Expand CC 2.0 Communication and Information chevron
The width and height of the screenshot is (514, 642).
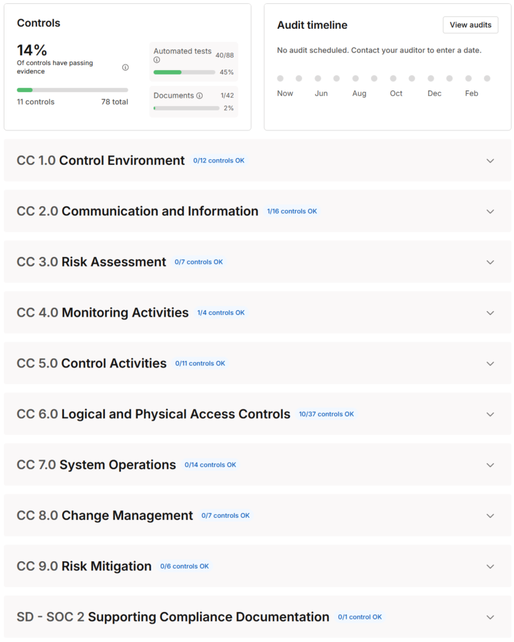(490, 211)
